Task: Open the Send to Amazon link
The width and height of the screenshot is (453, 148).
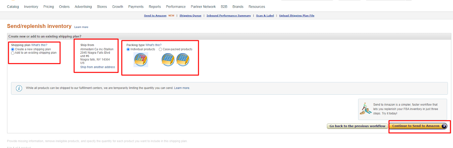Action: click(x=155, y=16)
